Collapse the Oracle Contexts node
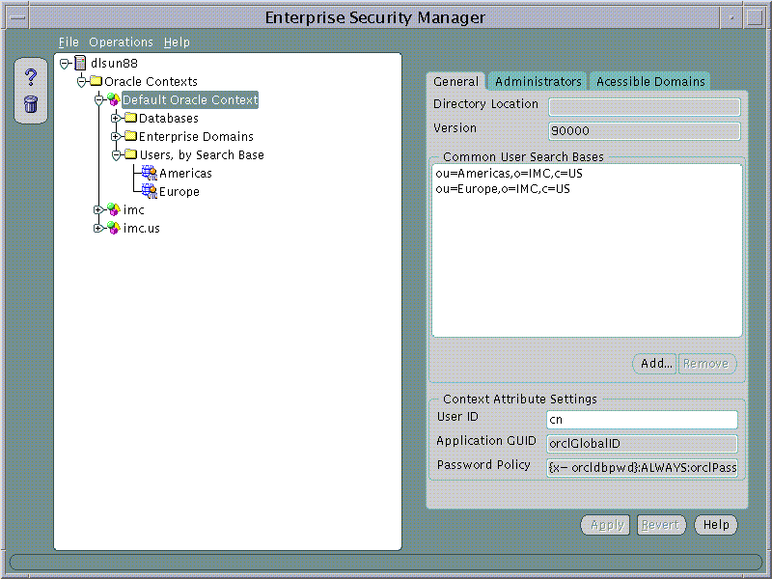This screenshot has width=772, height=579. [82, 82]
